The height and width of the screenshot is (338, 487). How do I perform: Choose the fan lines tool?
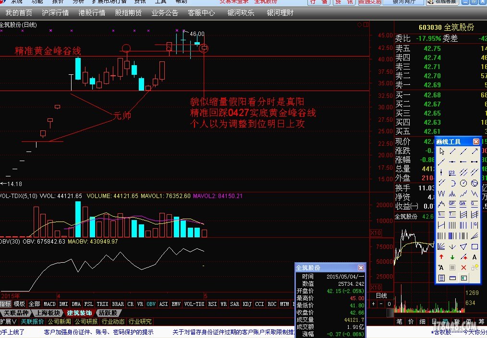pyautogui.click(x=441, y=246)
